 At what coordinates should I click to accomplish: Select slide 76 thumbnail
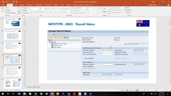pyautogui.click(x=13, y=72)
